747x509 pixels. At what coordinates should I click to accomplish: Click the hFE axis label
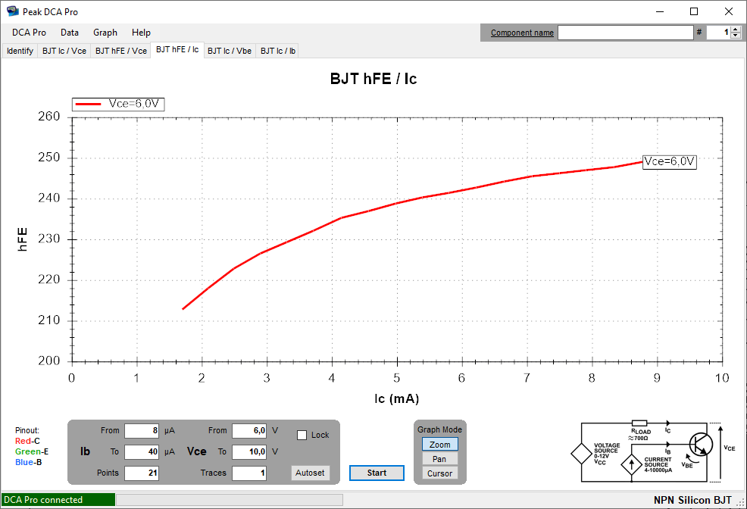(x=23, y=239)
